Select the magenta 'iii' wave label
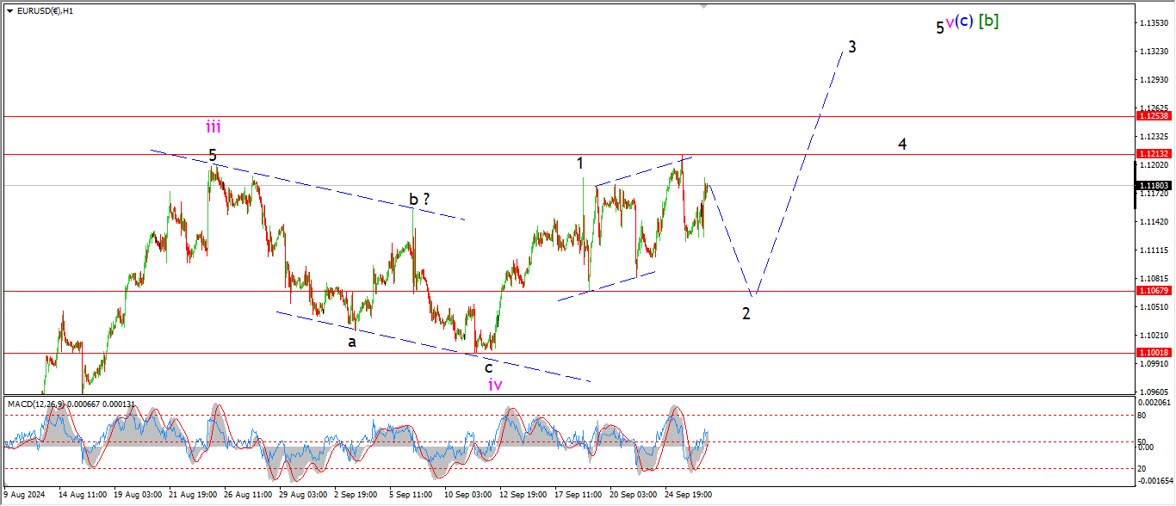 pos(213,127)
